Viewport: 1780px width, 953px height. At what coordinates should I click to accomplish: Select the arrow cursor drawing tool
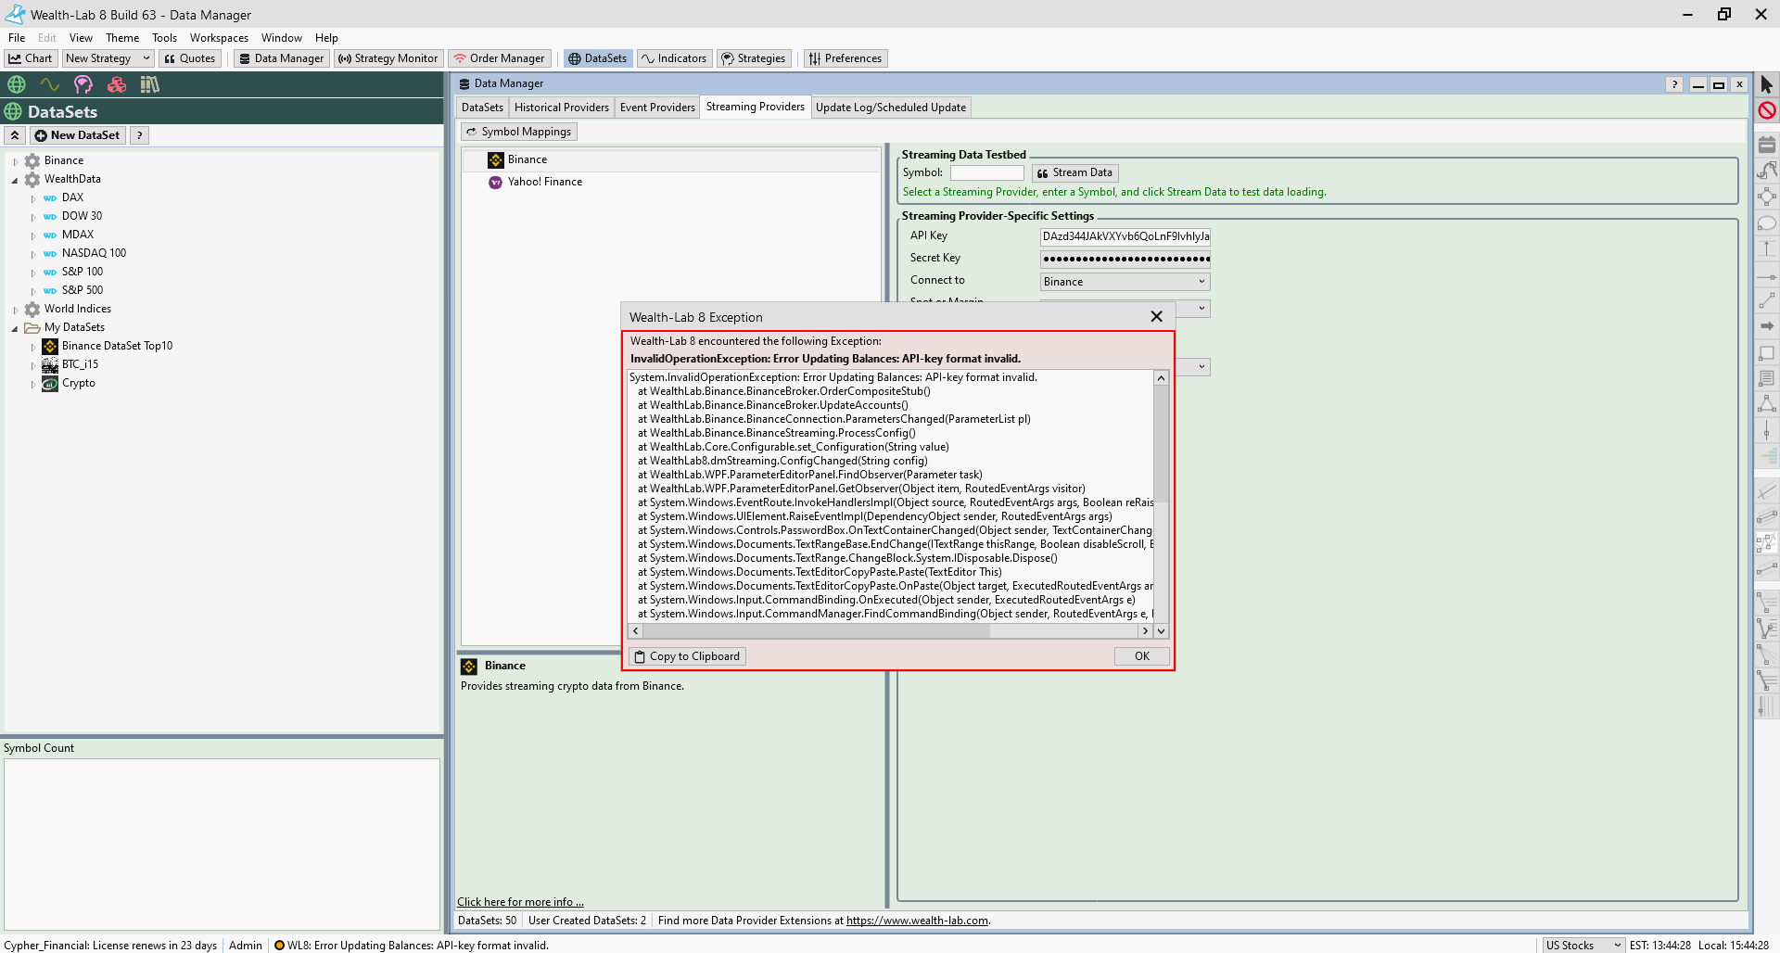coord(1766,84)
